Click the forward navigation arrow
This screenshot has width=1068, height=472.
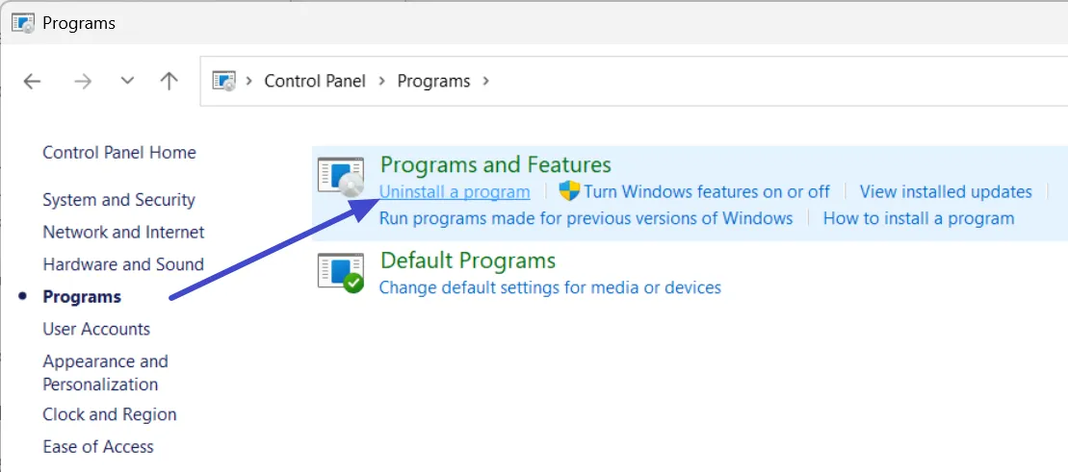[x=83, y=82]
